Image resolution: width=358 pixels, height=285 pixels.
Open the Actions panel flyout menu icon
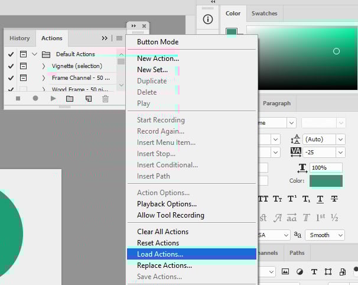pos(119,38)
